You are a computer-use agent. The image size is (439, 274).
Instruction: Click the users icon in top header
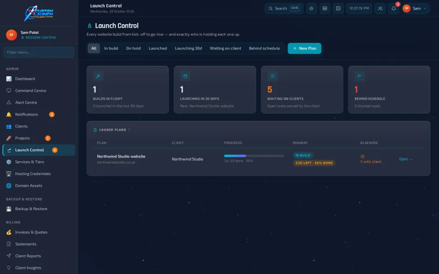pos(380,8)
